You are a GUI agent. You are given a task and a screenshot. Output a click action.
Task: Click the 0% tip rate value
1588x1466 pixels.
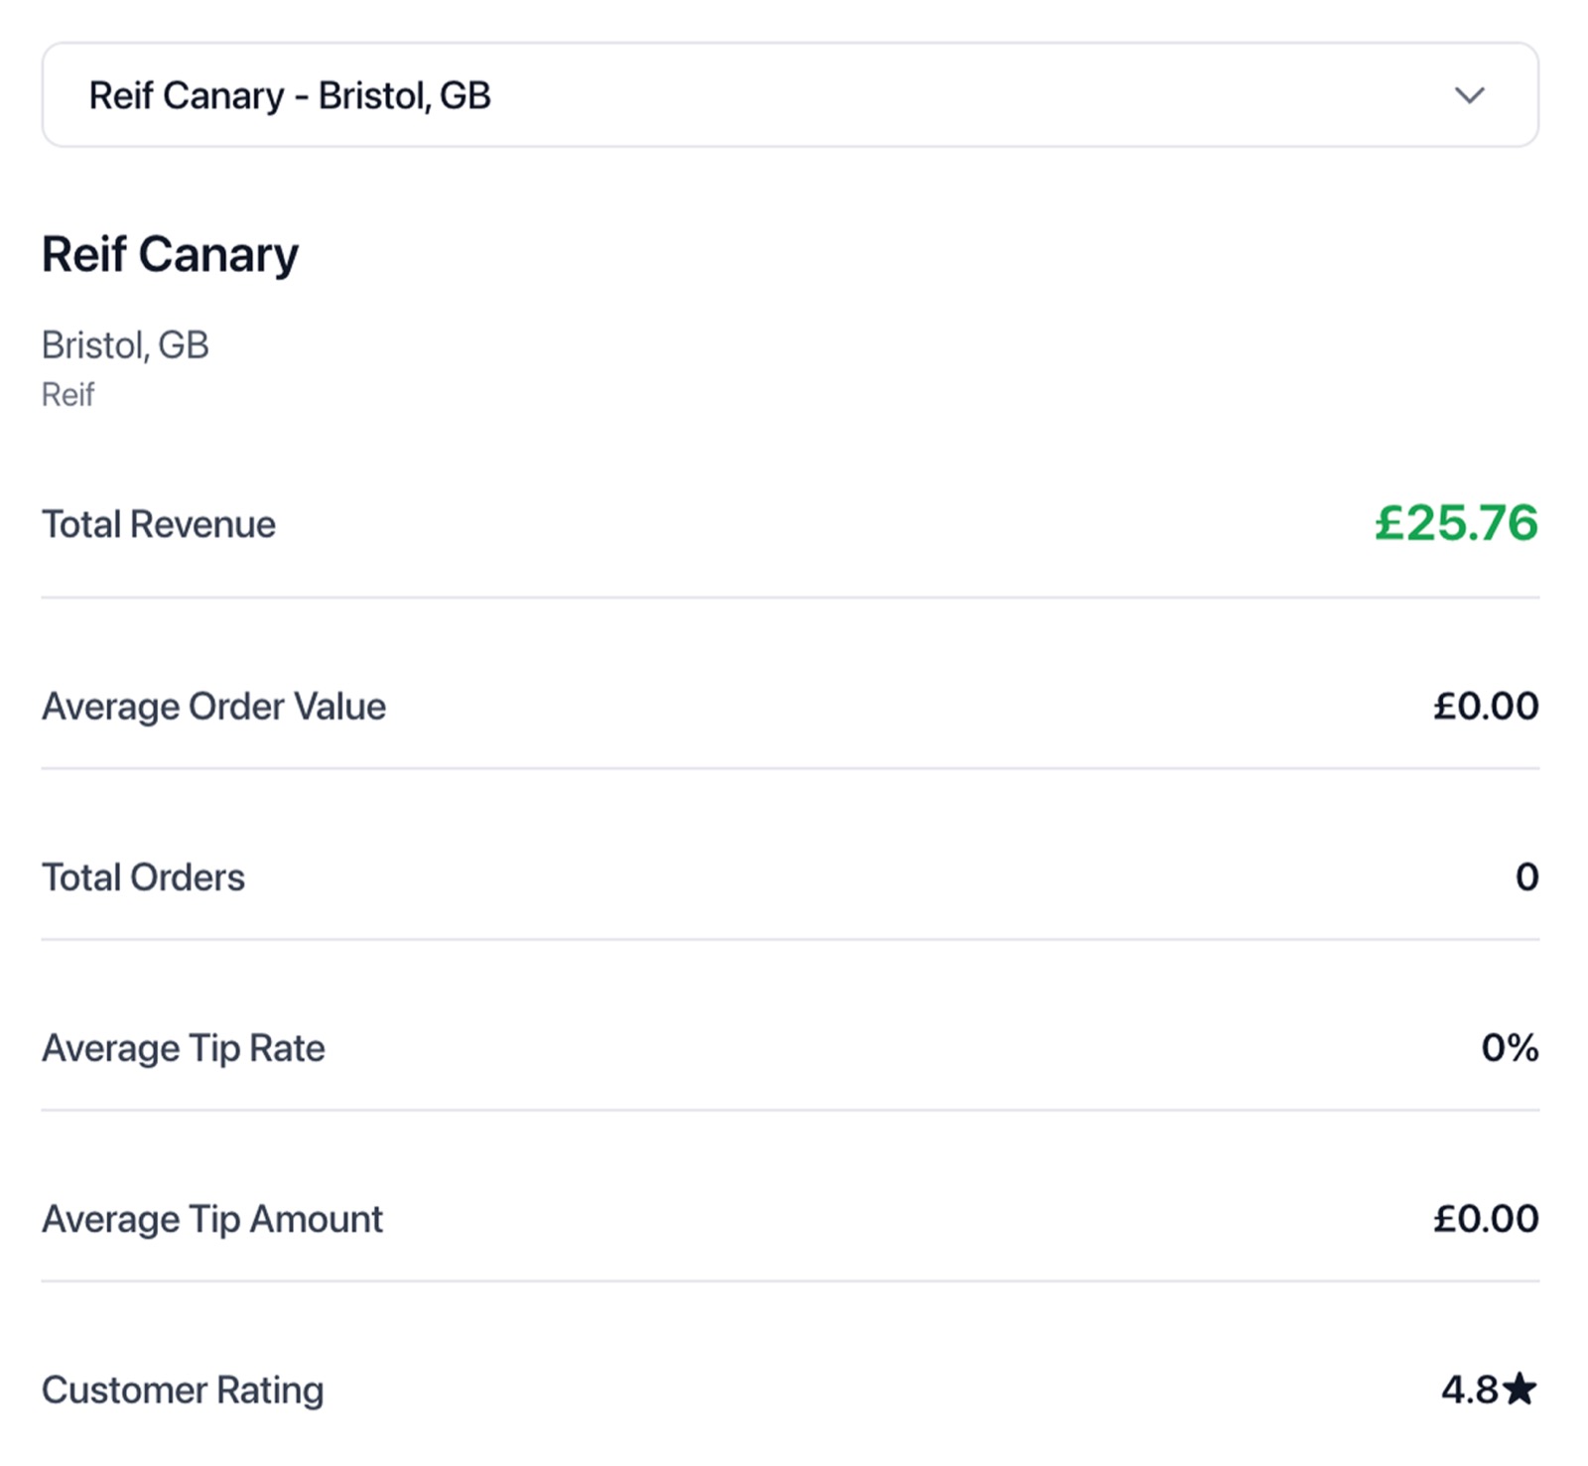tap(1510, 1048)
